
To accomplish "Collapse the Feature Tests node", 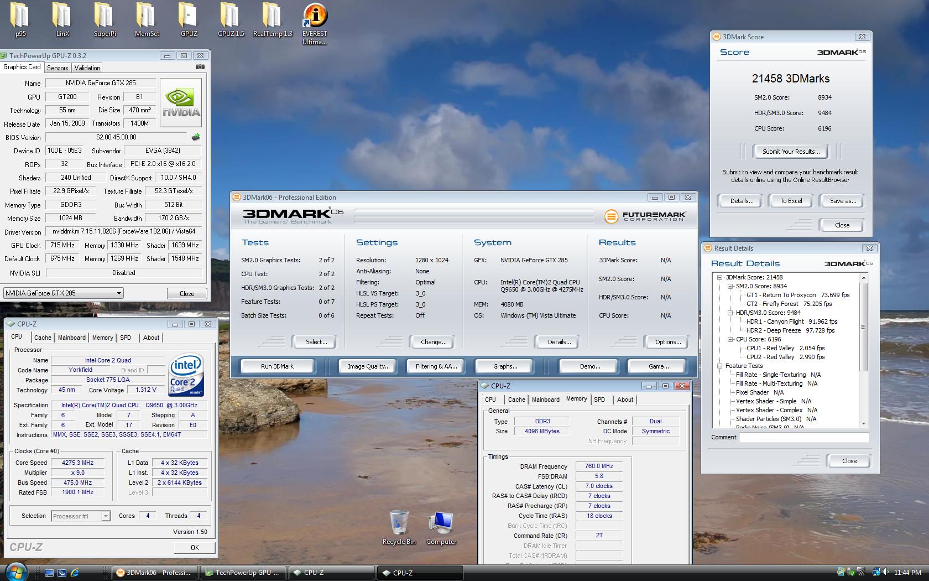I will click(x=719, y=366).
